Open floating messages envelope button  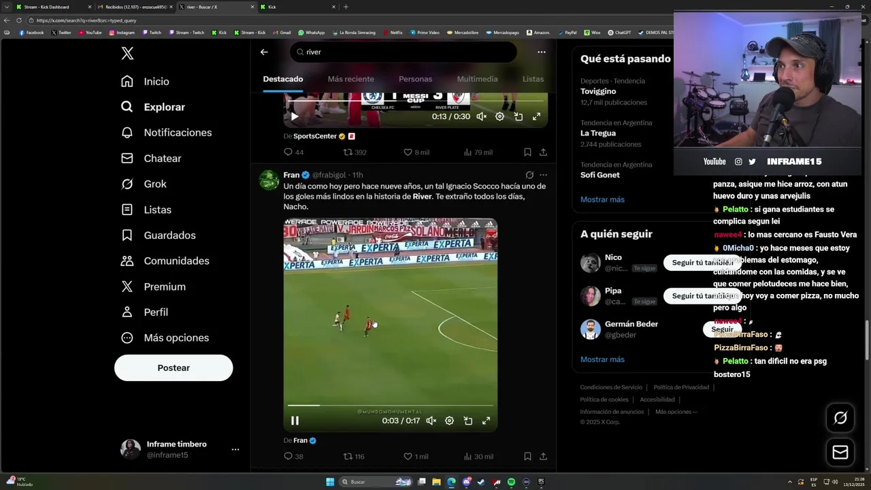point(840,453)
